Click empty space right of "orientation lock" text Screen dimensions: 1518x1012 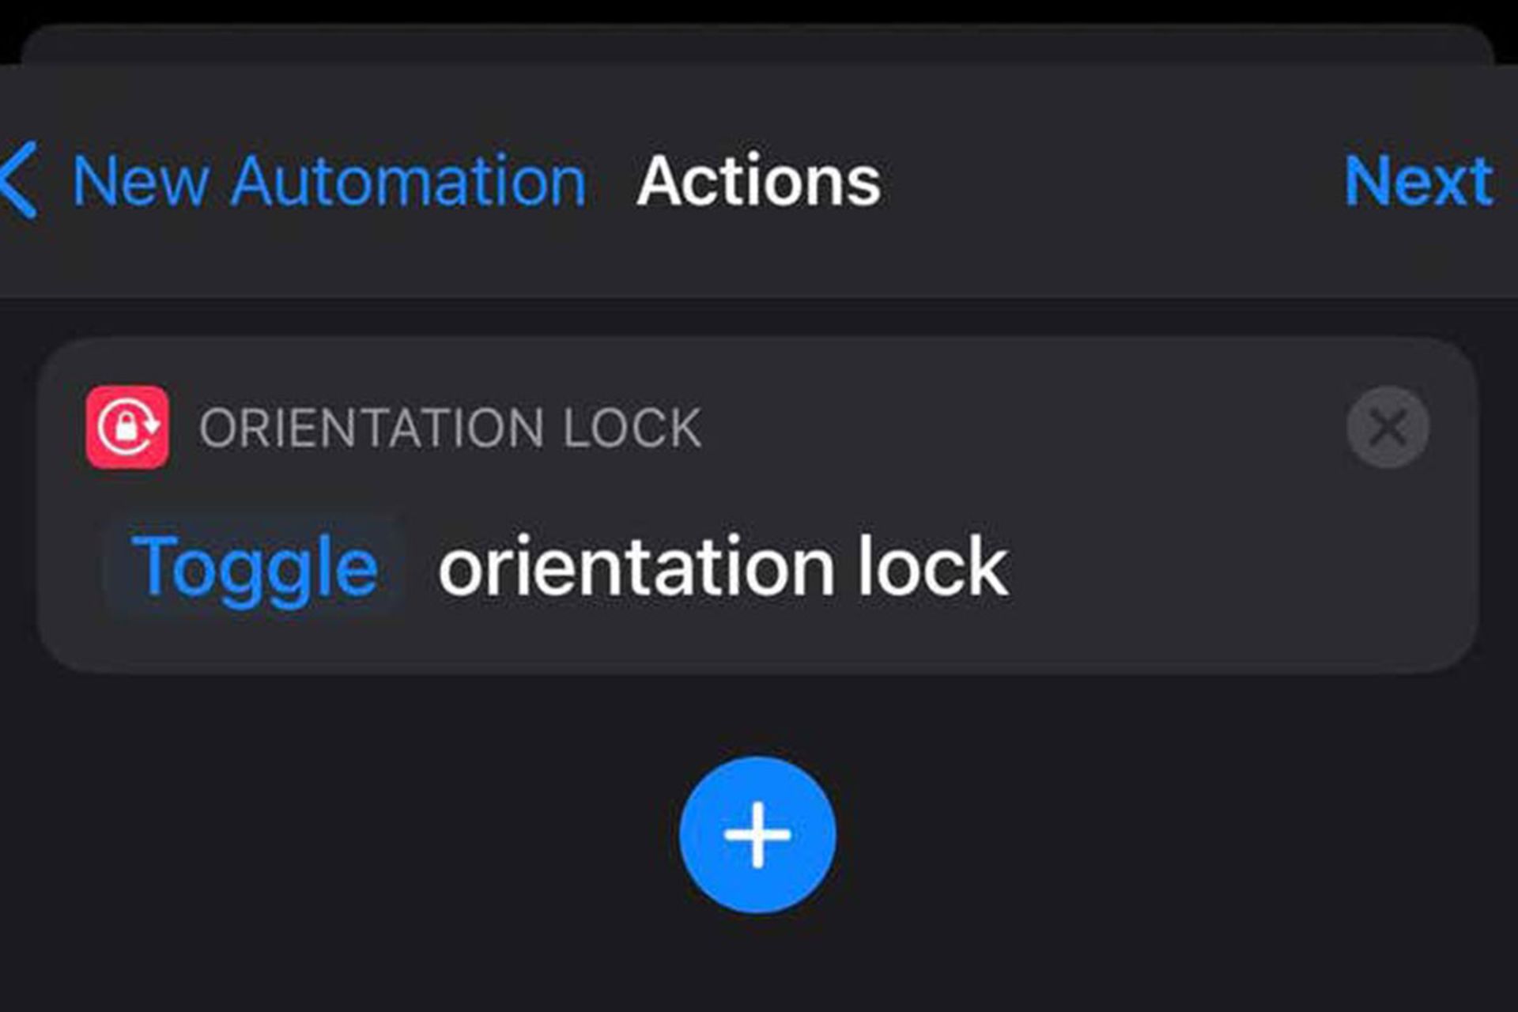(x=1233, y=566)
